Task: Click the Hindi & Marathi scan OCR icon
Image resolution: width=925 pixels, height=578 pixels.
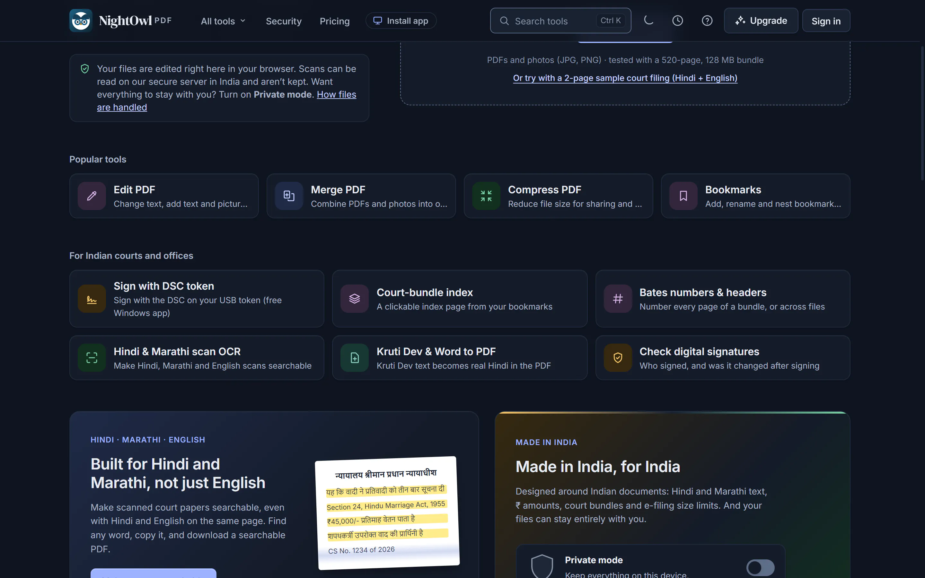Action: (x=92, y=358)
